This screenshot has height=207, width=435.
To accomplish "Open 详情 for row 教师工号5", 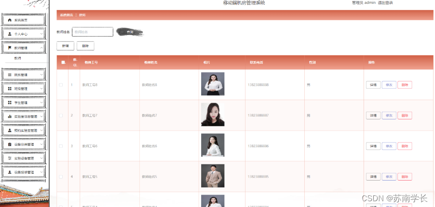I will coord(373,177).
